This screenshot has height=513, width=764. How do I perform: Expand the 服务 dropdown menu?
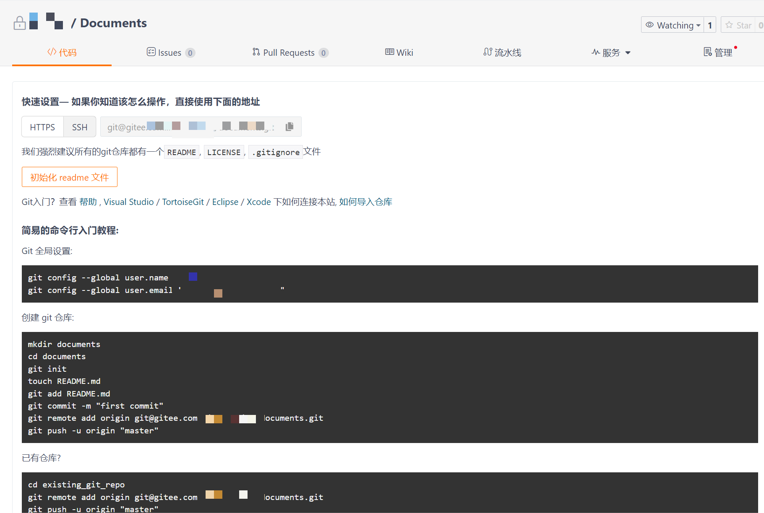tap(628, 53)
